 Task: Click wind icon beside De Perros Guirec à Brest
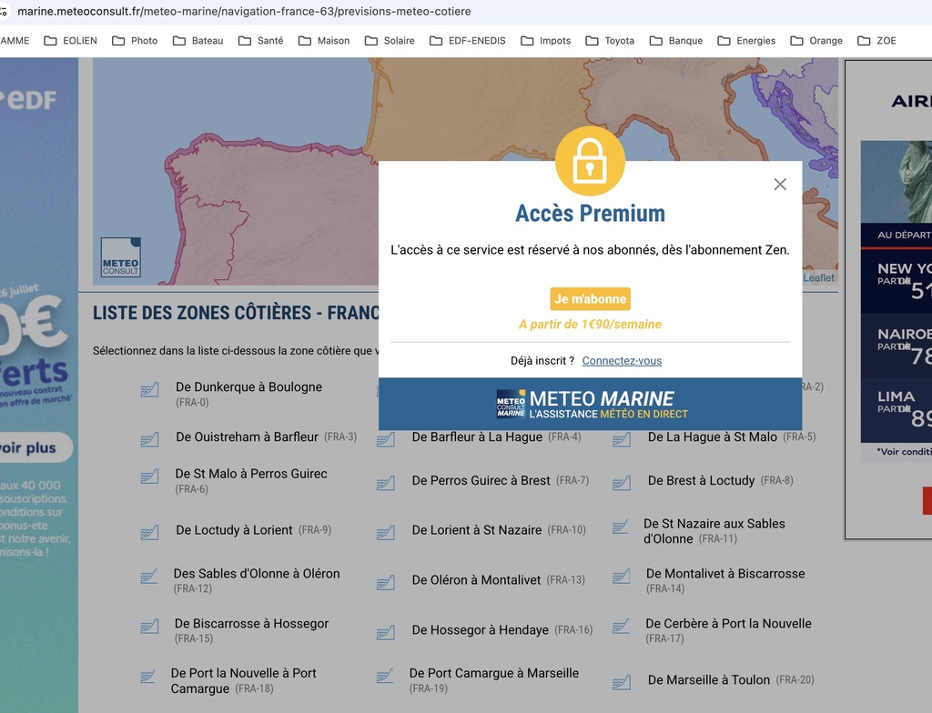point(385,483)
